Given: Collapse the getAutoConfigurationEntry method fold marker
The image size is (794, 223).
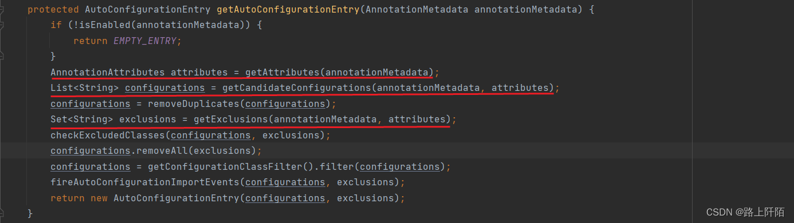Looking at the screenshot, I should point(2,10).
